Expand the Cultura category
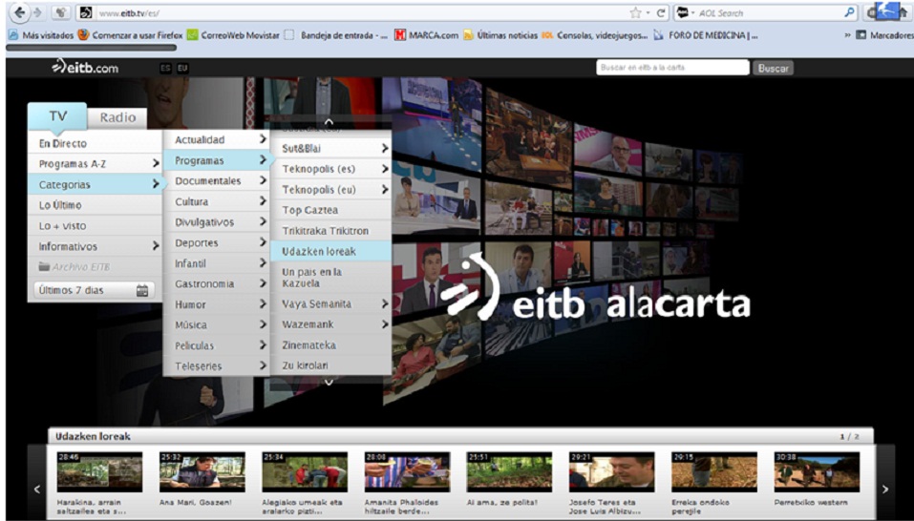This screenshot has height=521, width=914. click(x=216, y=202)
